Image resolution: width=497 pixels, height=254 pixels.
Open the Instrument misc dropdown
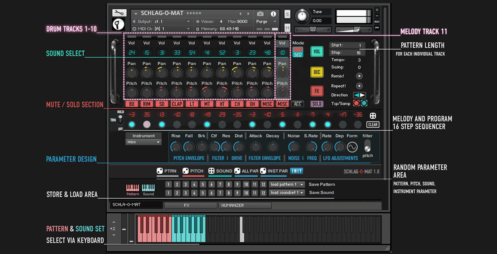pyautogui.click(x=143, y=143)
